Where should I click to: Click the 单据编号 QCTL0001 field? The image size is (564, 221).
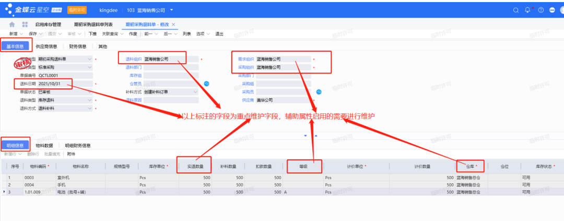pos(65,75)
